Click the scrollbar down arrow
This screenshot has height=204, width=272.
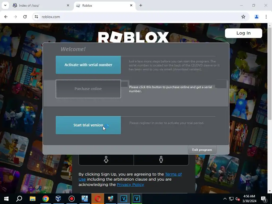point(270,191)
